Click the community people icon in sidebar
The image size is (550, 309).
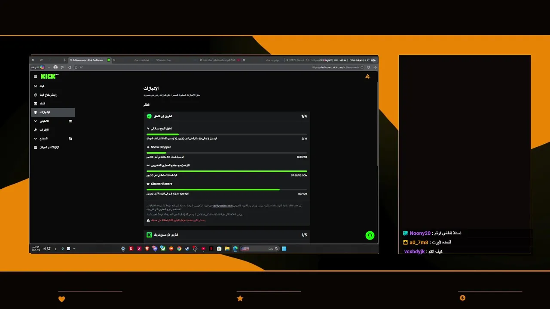click(70, 139)
